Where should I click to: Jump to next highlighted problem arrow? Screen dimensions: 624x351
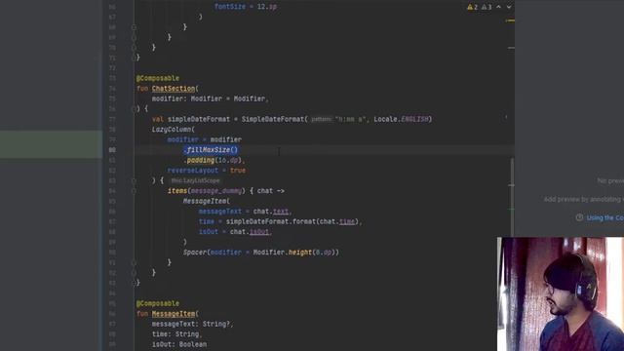tap(509, 7)
